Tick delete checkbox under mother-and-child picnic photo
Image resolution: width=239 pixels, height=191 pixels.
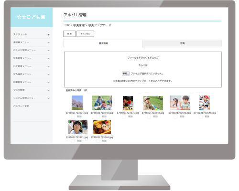coord(98,117)
